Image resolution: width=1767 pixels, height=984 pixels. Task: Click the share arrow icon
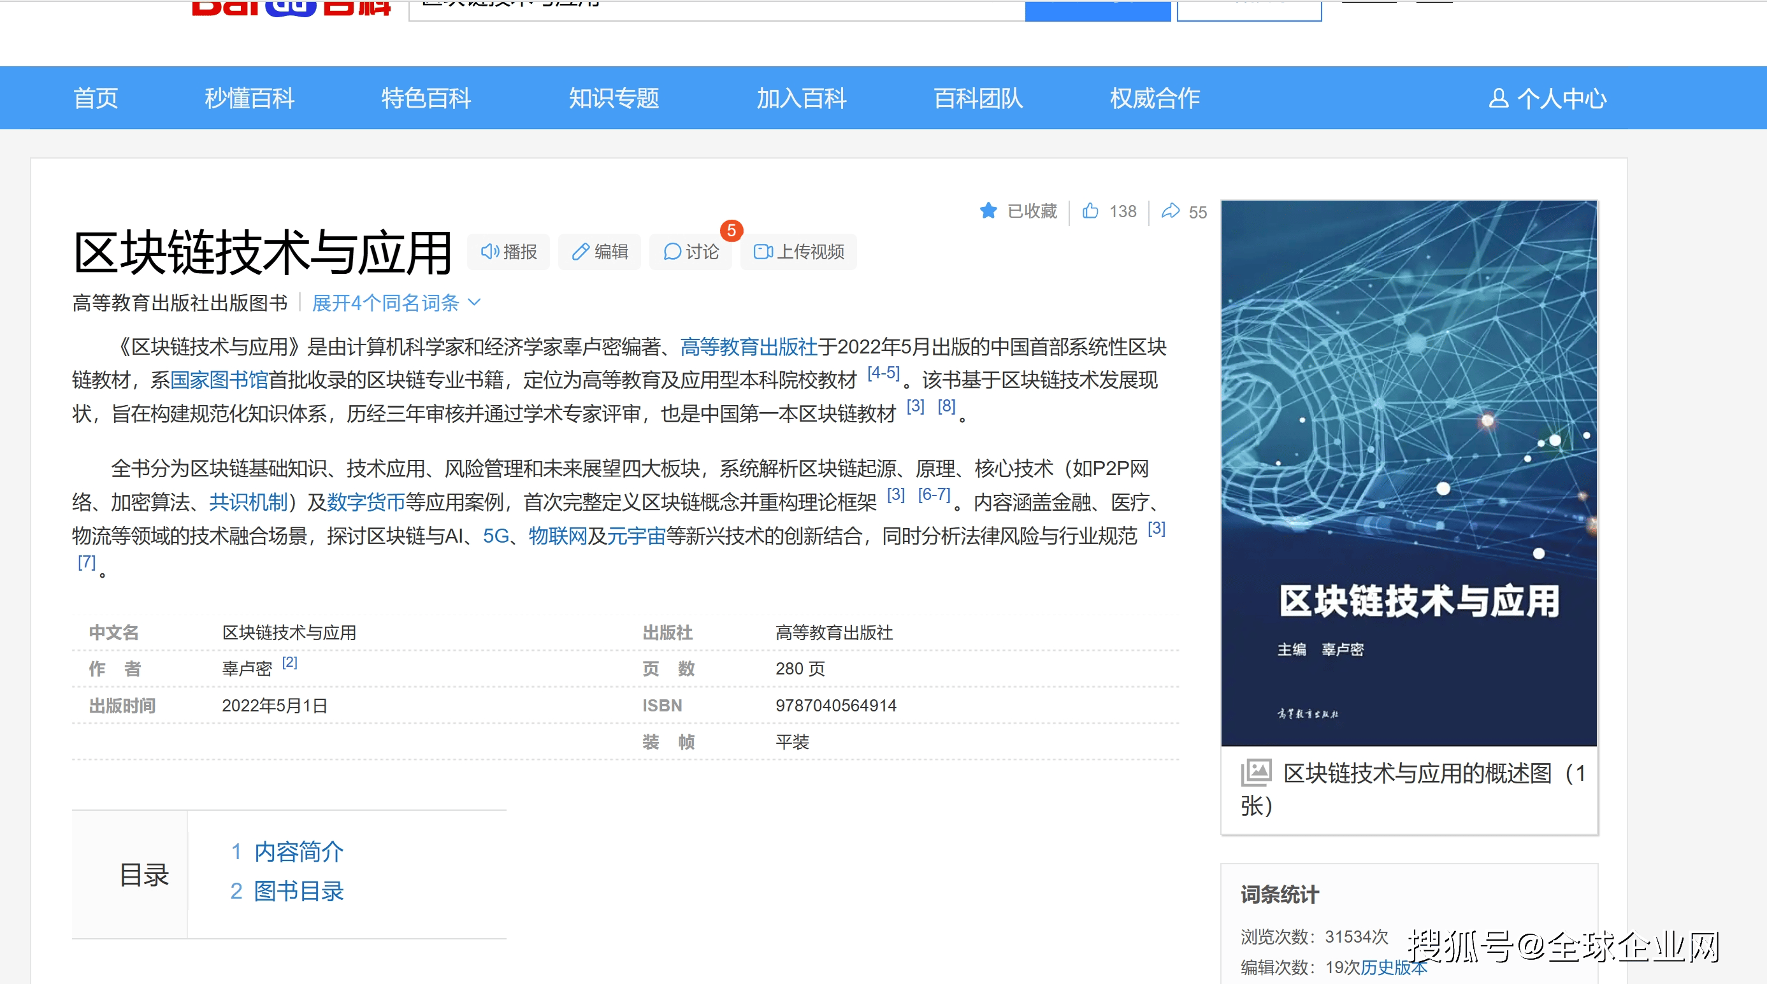coord(1170,211)
